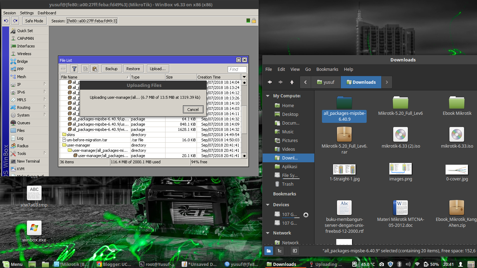The image size is (477, 268).
Task: Sort File List by Creation Time column
Action: [219, 77]
